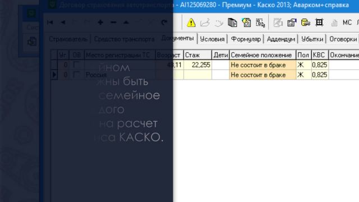Click the Окончание cell in 22,255 row
The image size is (359, 202).
(344, 65)
